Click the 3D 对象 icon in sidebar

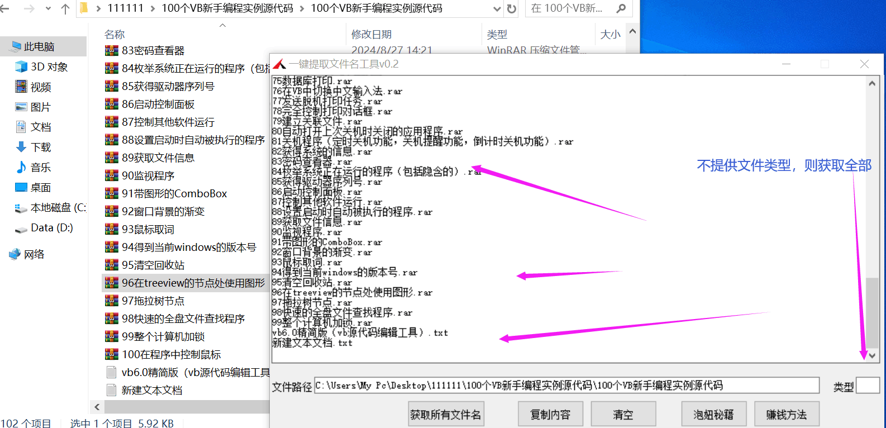21,67
